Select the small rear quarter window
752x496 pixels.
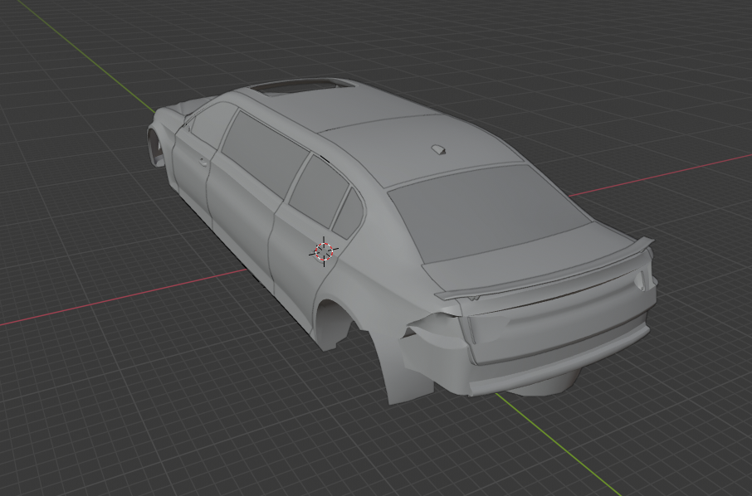(348, 214)
